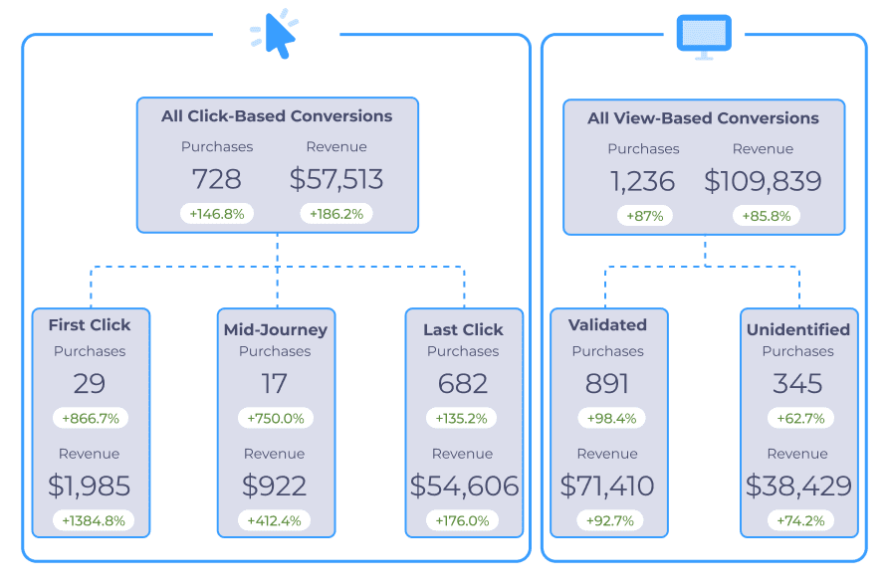Click the +1384.8% First Click revenue badge

91,520
